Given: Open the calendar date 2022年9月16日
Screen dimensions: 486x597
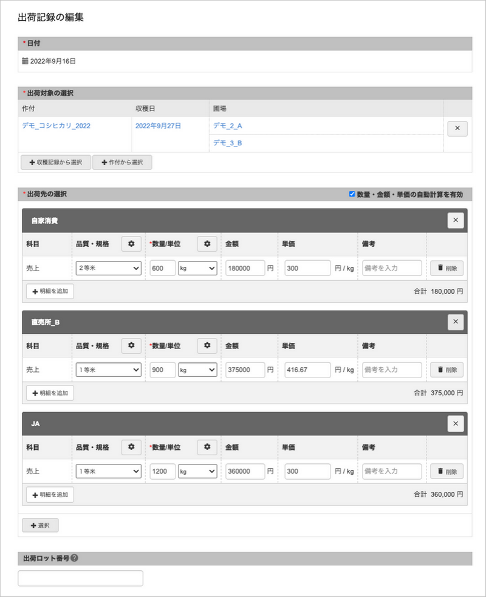Looking at the screenshot, I should [52, 61].
